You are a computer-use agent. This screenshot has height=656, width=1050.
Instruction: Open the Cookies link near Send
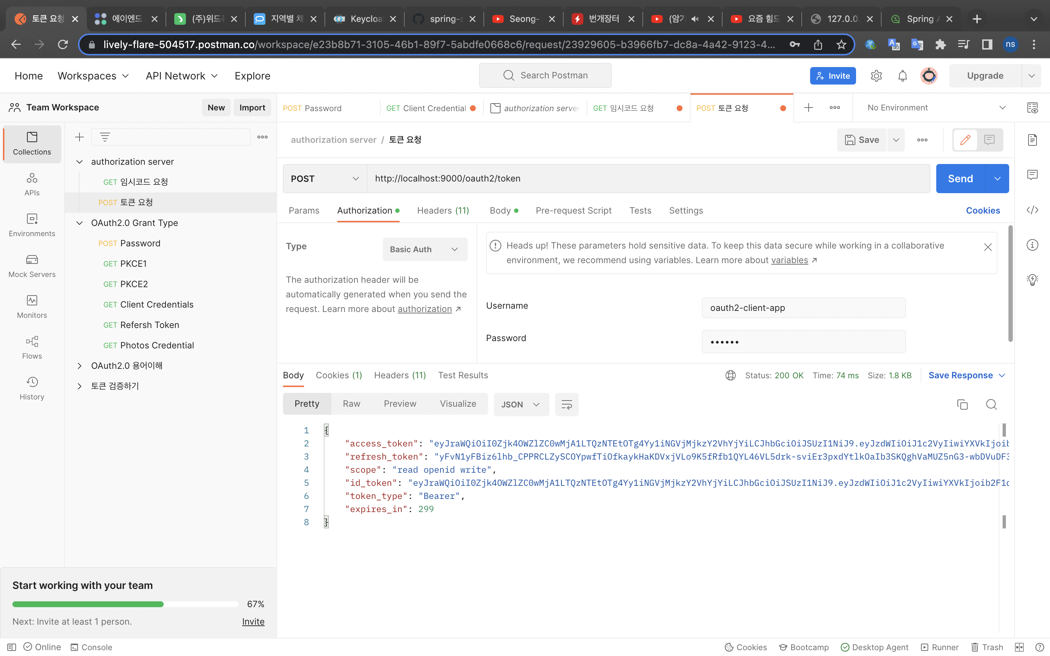point(983,210)
